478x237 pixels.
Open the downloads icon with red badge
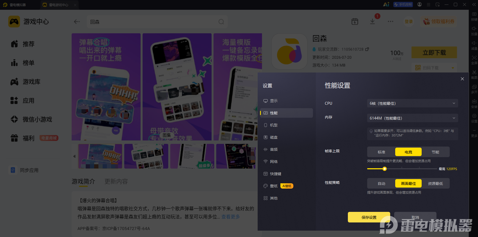[372, 21]
